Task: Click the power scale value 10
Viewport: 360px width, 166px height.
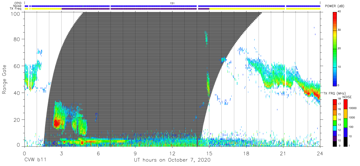Action: click(340, 67)
